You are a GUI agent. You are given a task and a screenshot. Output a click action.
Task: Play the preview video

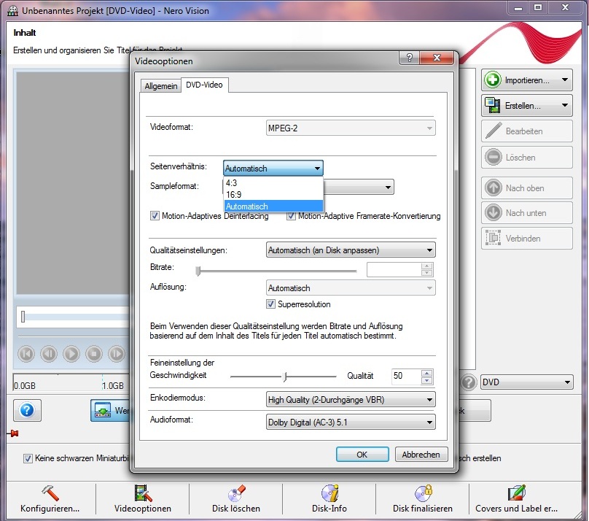tap(71, 354)
